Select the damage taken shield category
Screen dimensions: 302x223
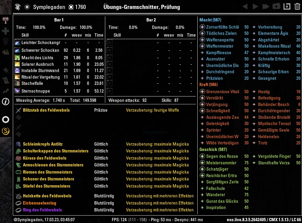click(5, 41)
